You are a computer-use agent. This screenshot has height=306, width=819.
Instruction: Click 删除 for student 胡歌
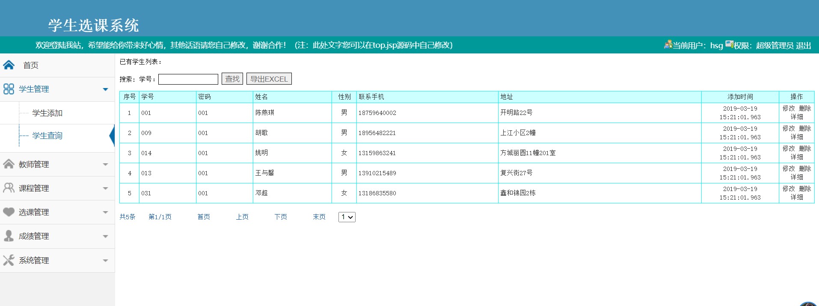805,129
